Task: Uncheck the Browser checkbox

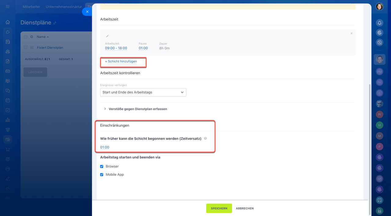Action: 102,167
